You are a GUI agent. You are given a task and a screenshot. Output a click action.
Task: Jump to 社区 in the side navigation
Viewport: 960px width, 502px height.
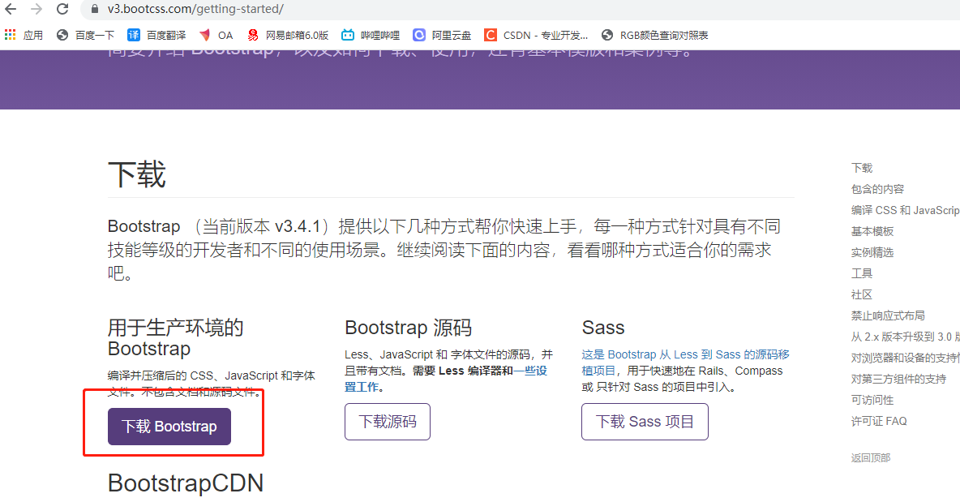861,294
